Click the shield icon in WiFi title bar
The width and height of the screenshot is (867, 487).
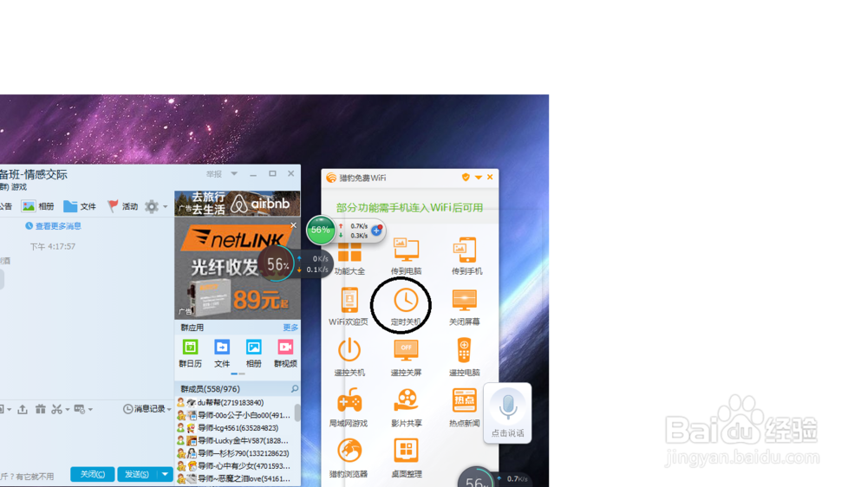[x=466, y=178]
